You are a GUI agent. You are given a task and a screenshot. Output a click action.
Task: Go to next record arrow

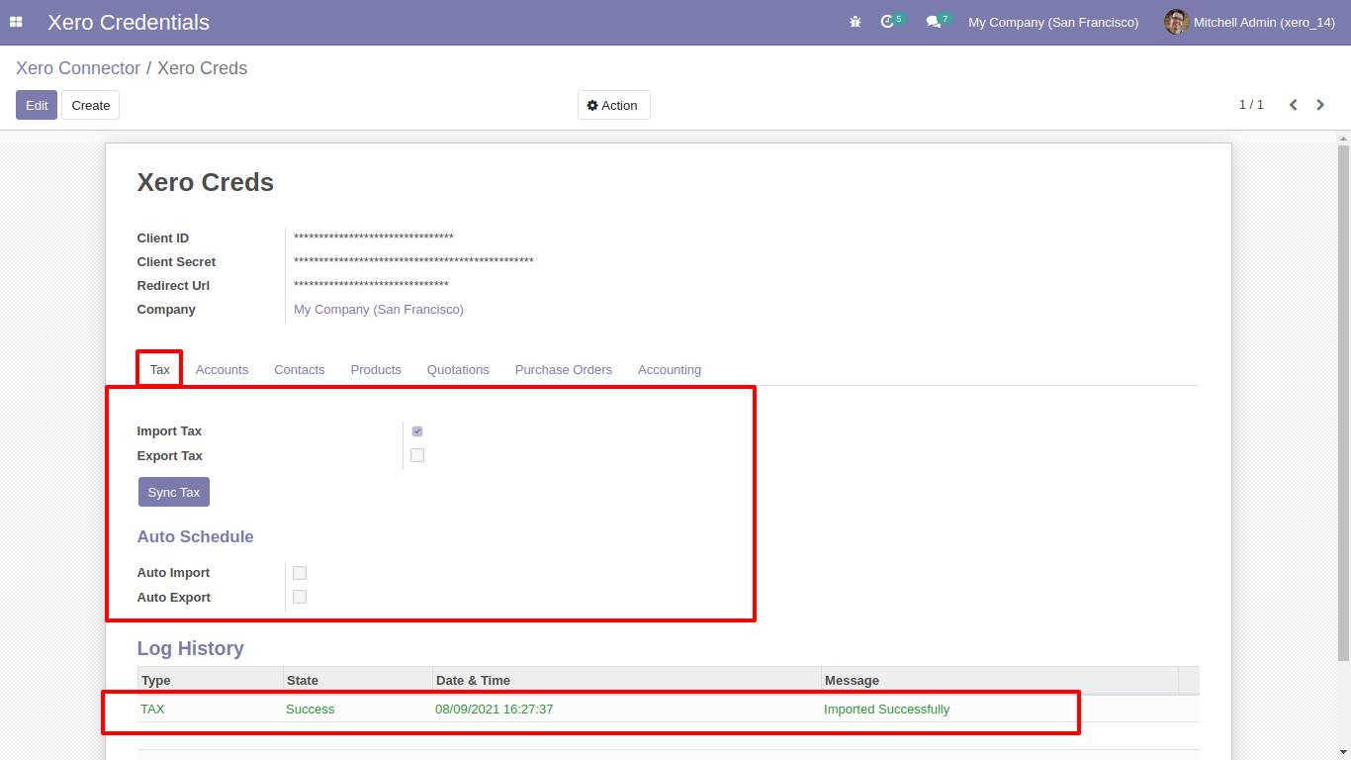coord(1320,105)
